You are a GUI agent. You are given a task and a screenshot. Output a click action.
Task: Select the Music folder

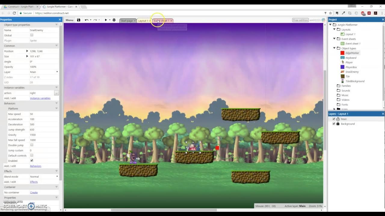click(x=345, y=95)
